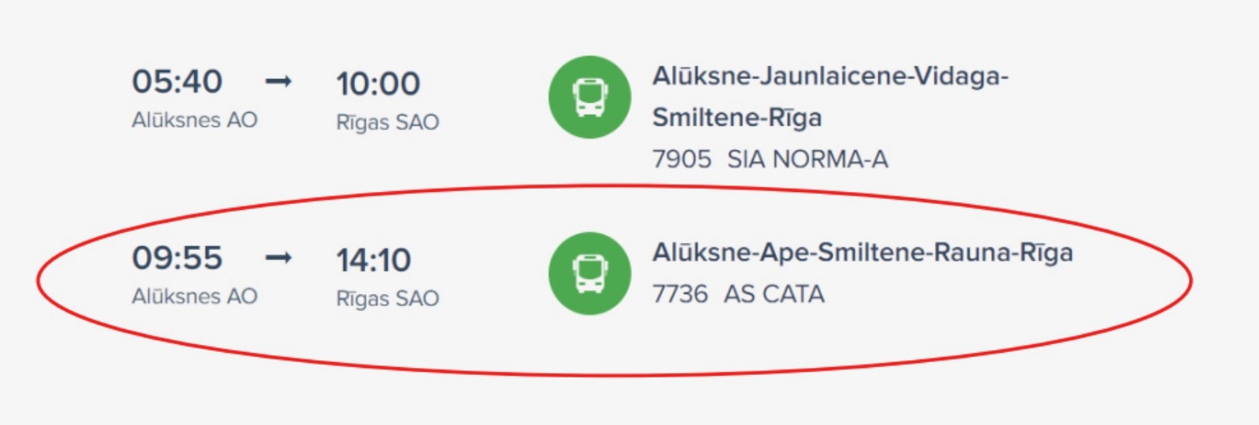Image resolution: width=1259 pixels, height=425 pixels.
Task: Click Rīgas SAO under the 14:10 arrival
Action: coord(387,298)
